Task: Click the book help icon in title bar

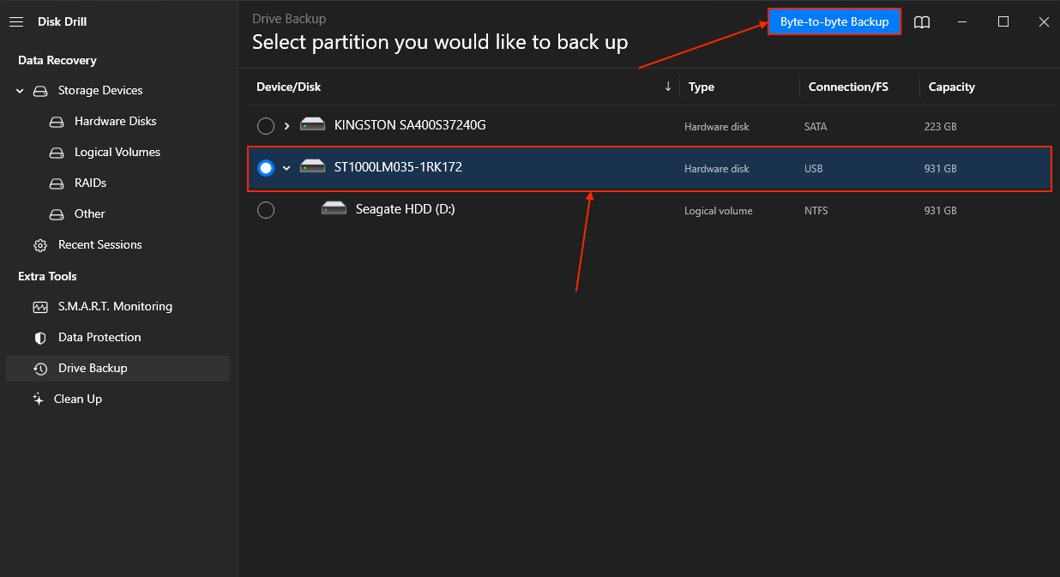Action: (x=922, y=22)
